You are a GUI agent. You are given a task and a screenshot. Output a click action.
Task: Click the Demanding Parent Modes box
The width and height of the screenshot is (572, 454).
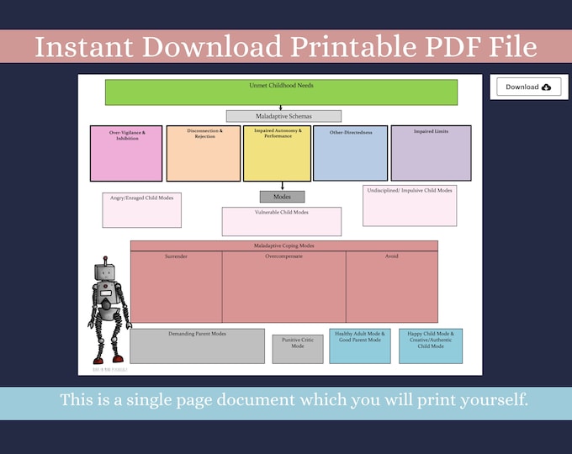pyautogui.click(x=198, y=346)
